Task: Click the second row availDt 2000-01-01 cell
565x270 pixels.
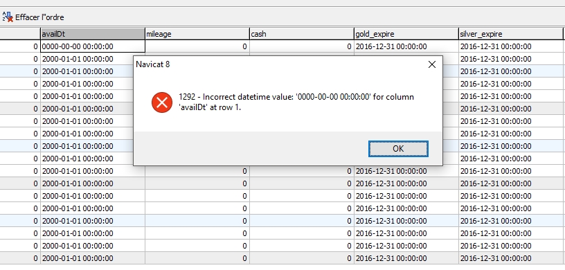Action: [x=87, y=59]
